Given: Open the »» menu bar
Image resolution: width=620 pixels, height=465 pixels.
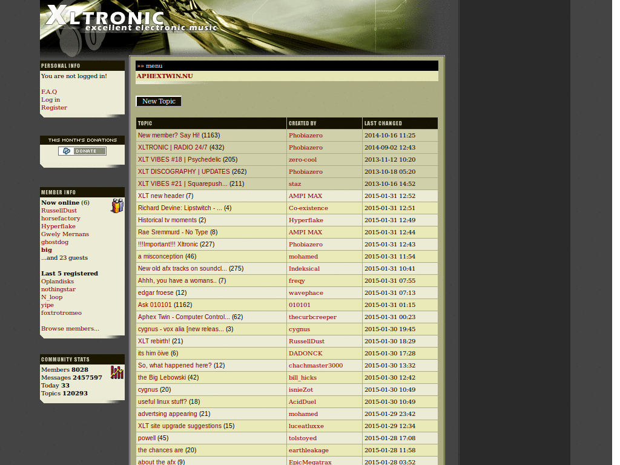Looking at the screenshot, I should [x=286, y=65].
